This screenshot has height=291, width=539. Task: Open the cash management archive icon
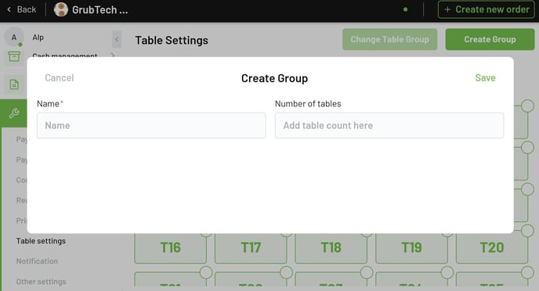pos(14,56)
